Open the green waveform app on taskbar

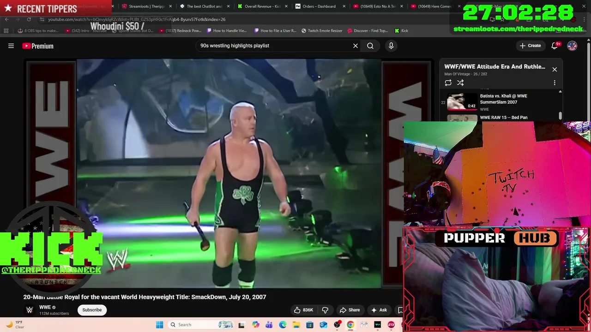tap(378, 325)
